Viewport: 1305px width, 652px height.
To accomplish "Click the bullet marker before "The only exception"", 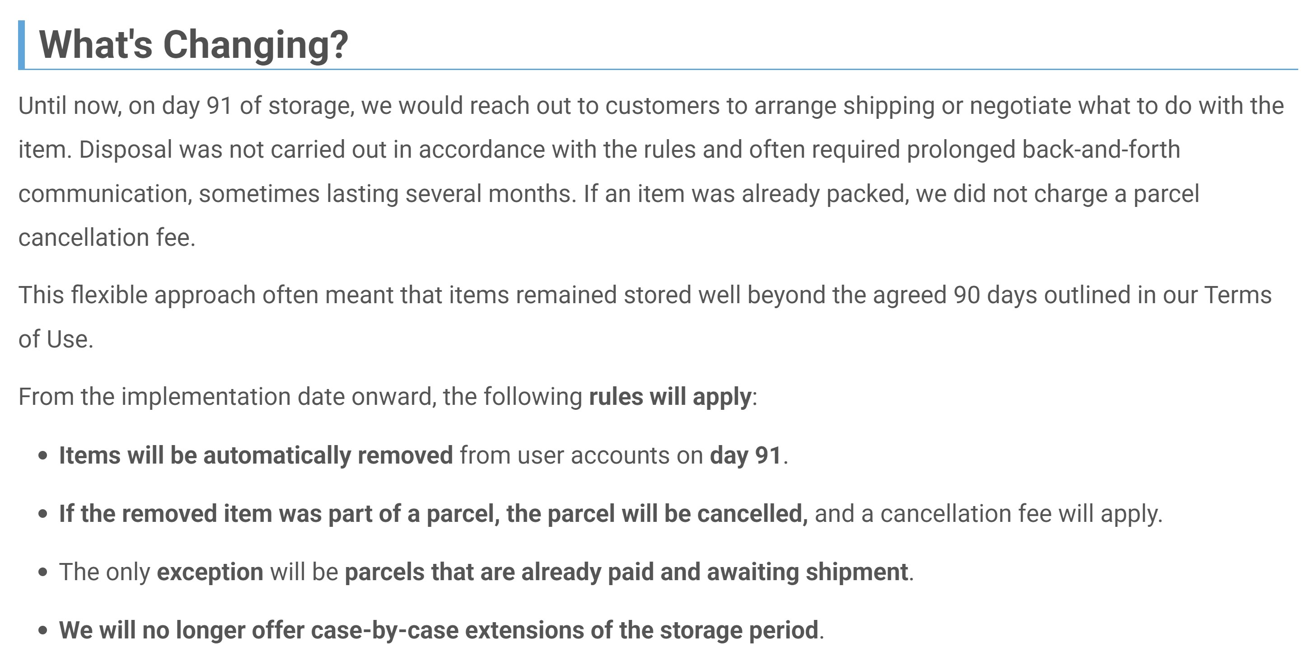I will (43, 573).
